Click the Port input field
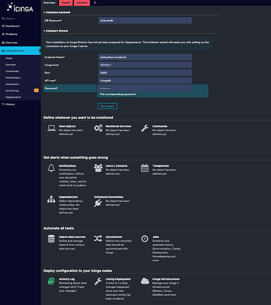The width and height of the screenshot is (271, 305). pos(145,73)
